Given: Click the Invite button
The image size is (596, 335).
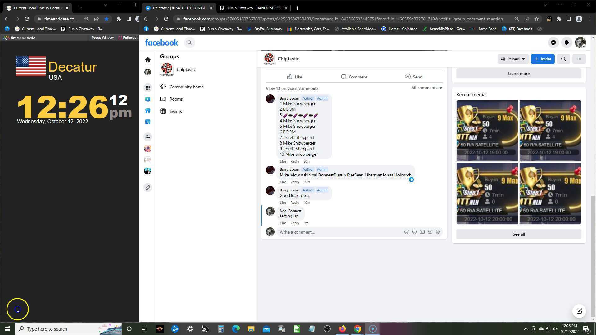Looking at the screenshot, I should click(543, 59).
